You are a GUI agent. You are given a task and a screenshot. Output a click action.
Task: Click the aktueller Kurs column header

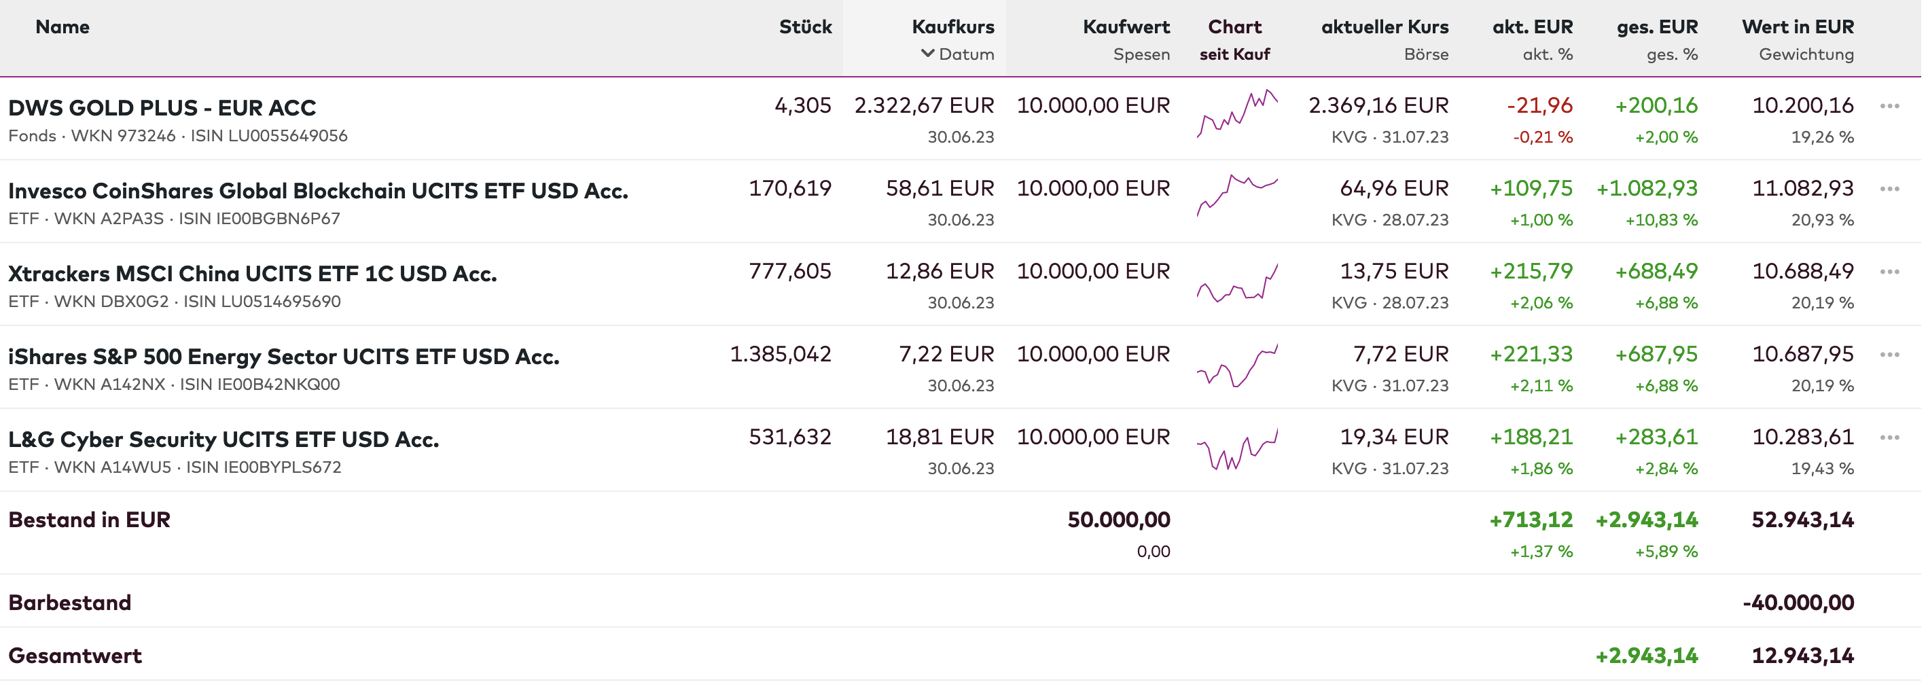click(1384, 27)
